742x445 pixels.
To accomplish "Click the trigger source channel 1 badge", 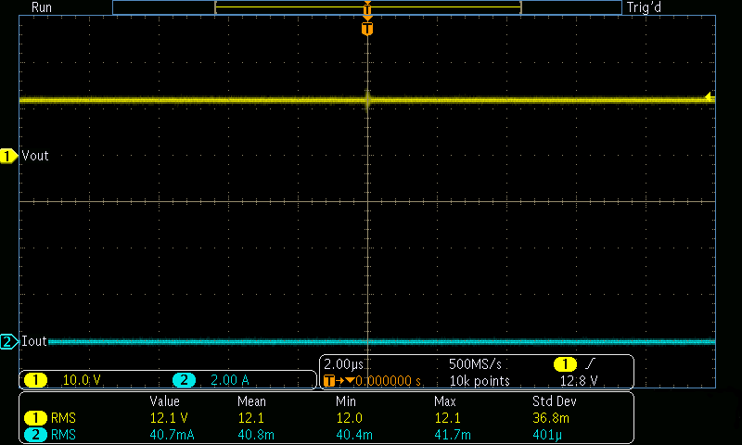I will click(x=565, y=363).
